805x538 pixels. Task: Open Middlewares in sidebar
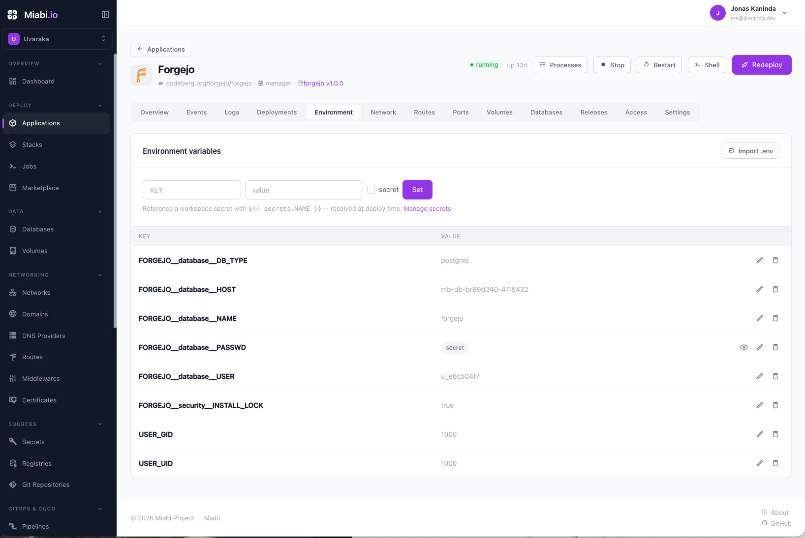coord(56,378)
